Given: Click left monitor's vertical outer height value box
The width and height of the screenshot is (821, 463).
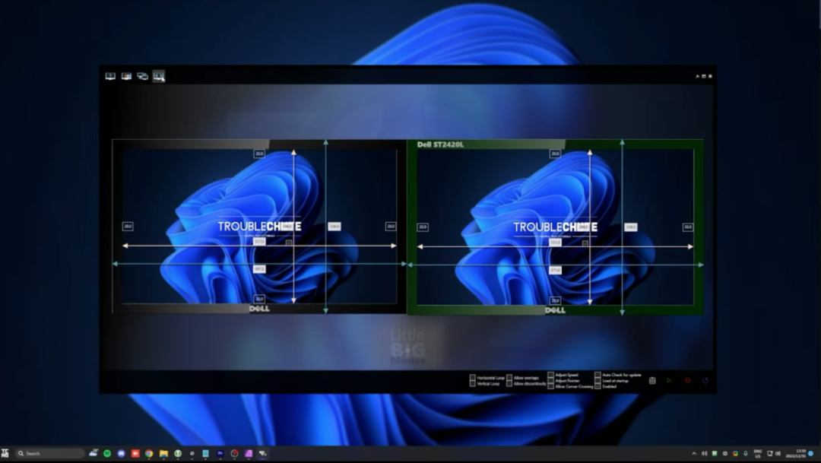Looking at the screenshot, I should [x=334, y=227].
